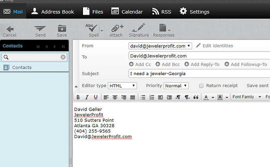Open Settings
The height and width of the screenshot is (167, 270).
point(194,12)
